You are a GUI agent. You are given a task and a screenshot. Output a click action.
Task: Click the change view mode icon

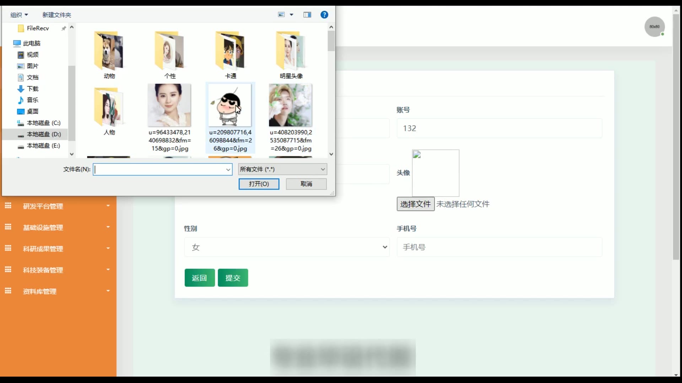pos(281,15)
